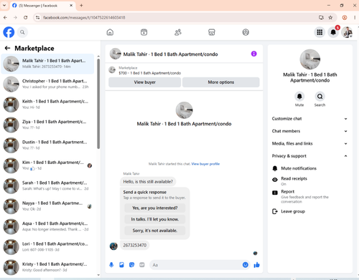This screenshot has height=280, width=359.
Task: Choose a GIF icon in composer
Action: 142,265
